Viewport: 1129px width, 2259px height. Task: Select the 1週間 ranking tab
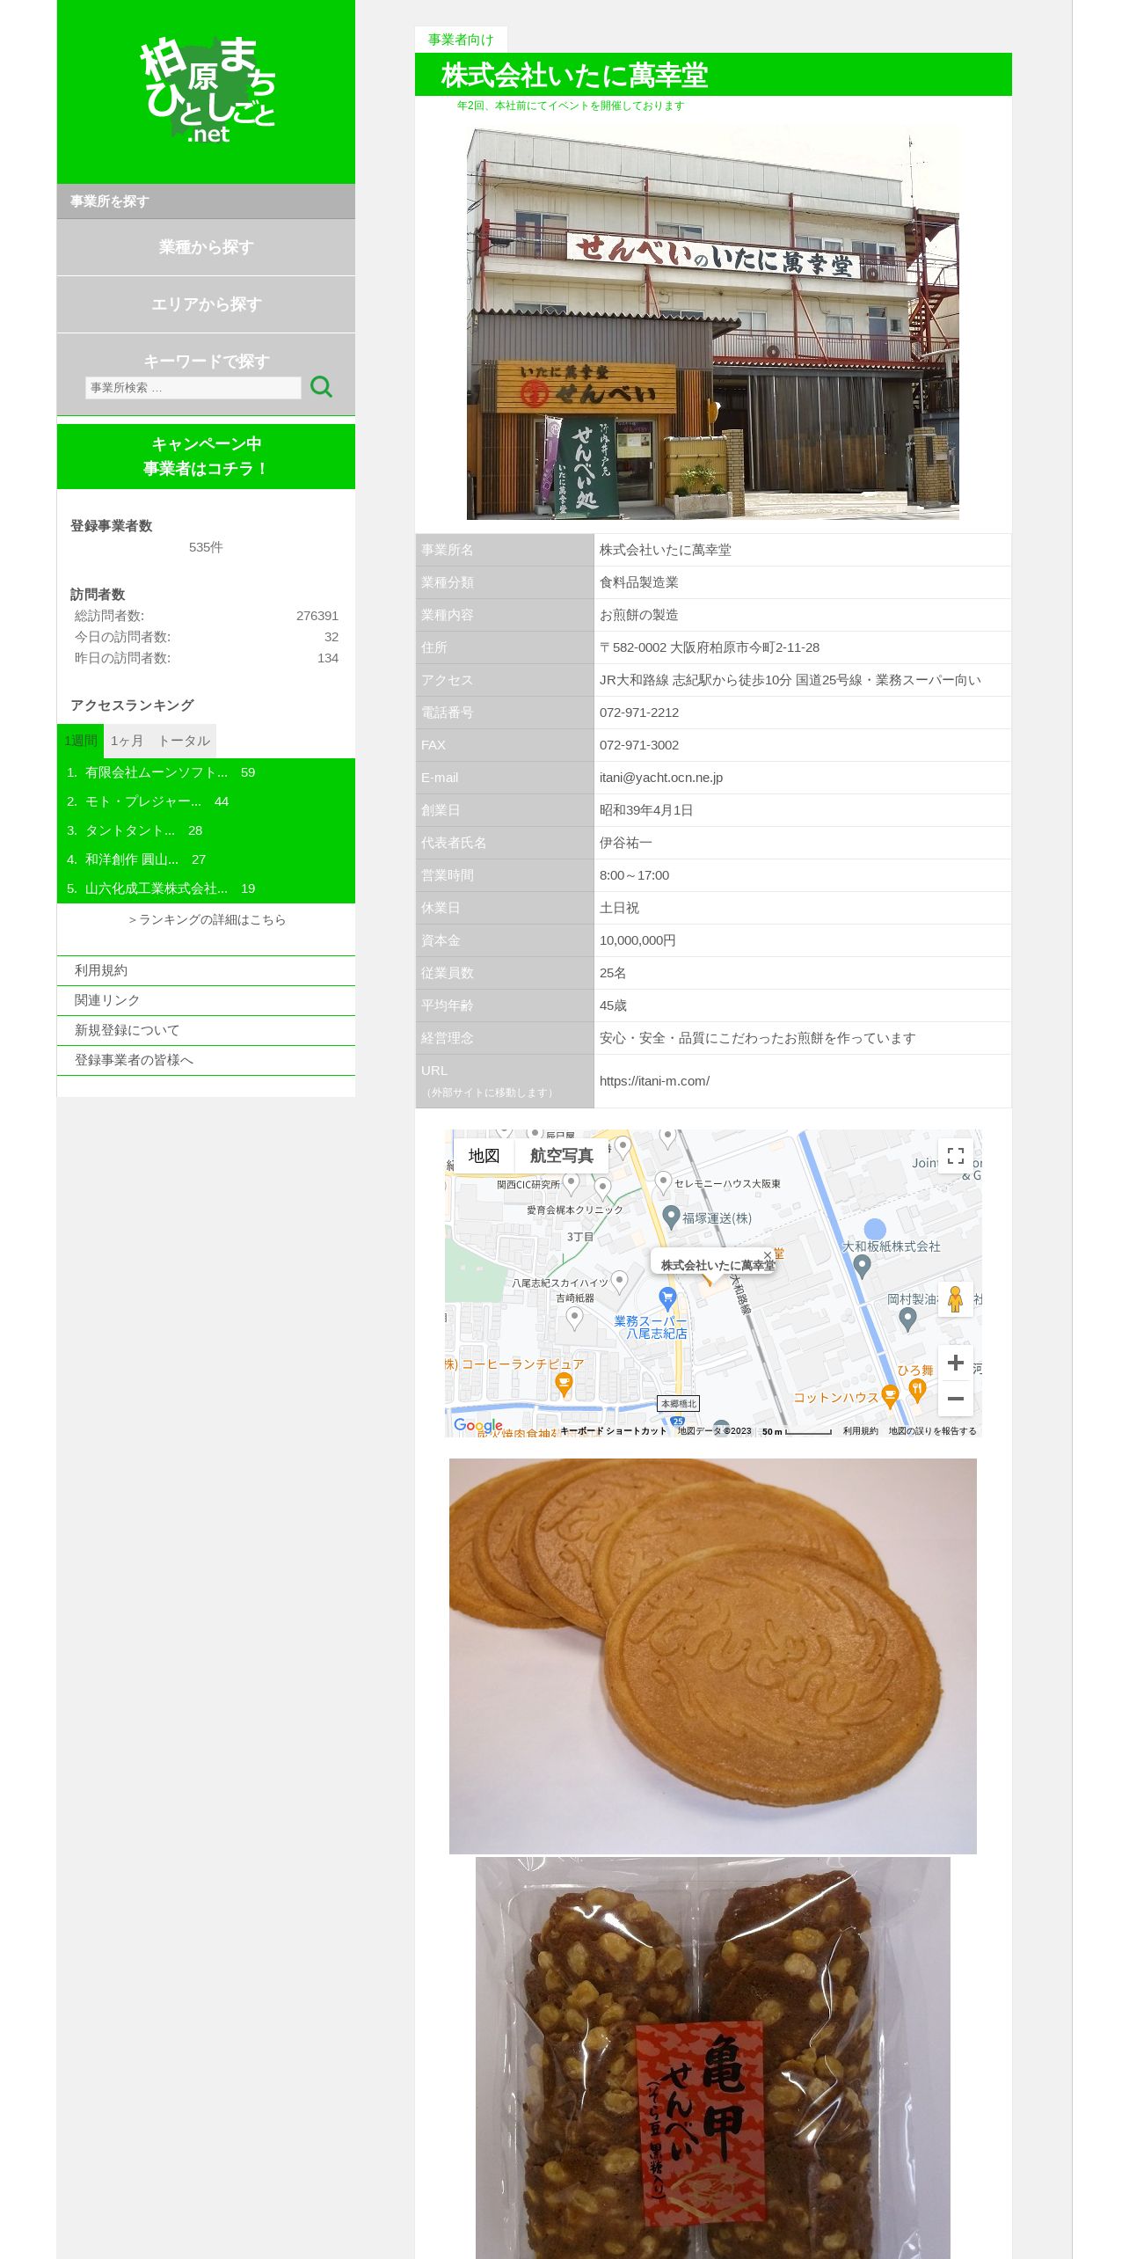click(80, 741)
